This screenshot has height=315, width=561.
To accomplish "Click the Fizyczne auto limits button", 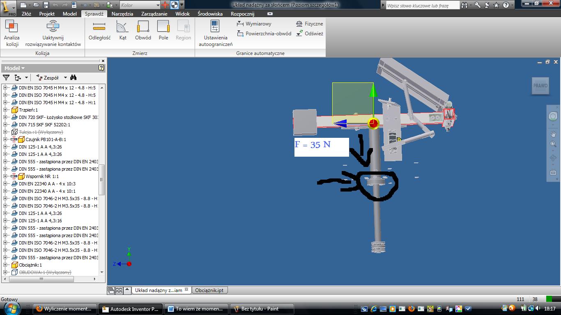I will (310, 24).
